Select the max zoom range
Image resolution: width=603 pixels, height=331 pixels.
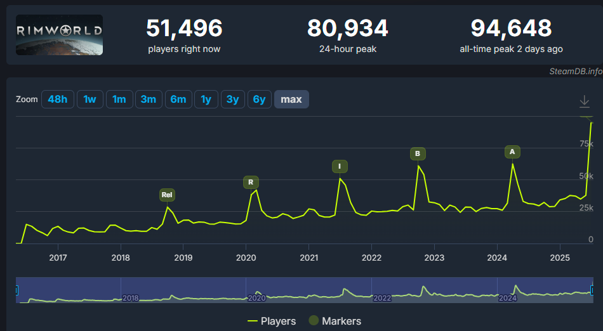point(291,100)
